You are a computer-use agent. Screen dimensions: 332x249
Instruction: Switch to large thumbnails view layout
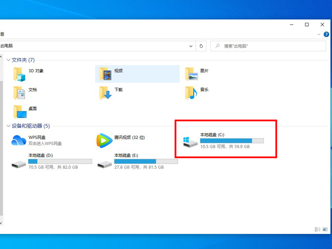[x=324, y=229]
